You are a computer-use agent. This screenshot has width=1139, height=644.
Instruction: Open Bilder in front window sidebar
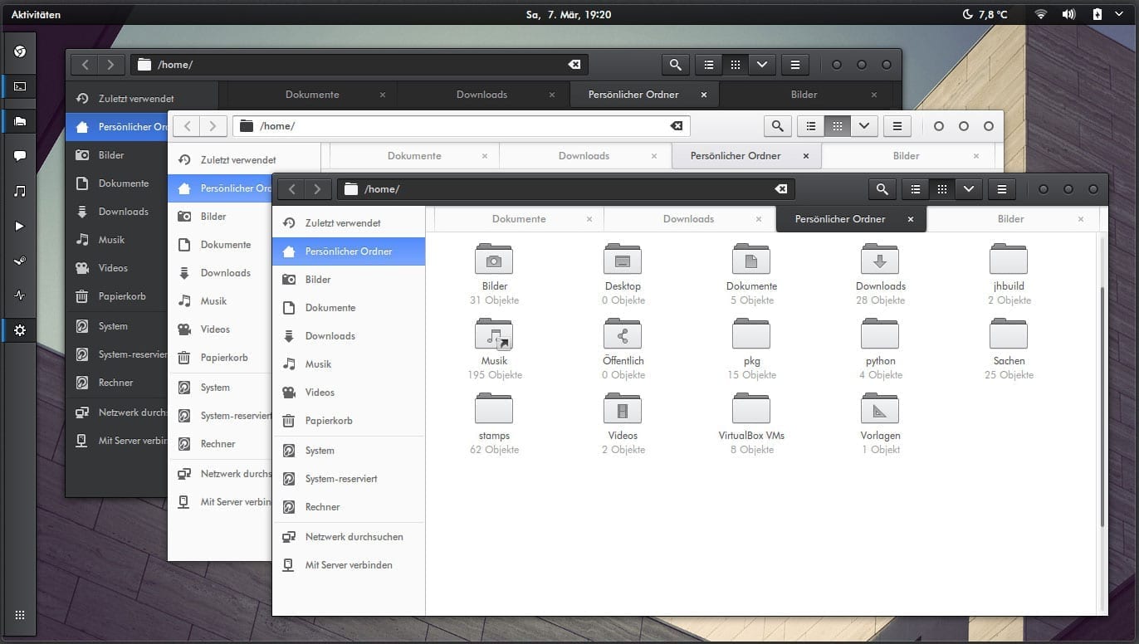point(349,280)
